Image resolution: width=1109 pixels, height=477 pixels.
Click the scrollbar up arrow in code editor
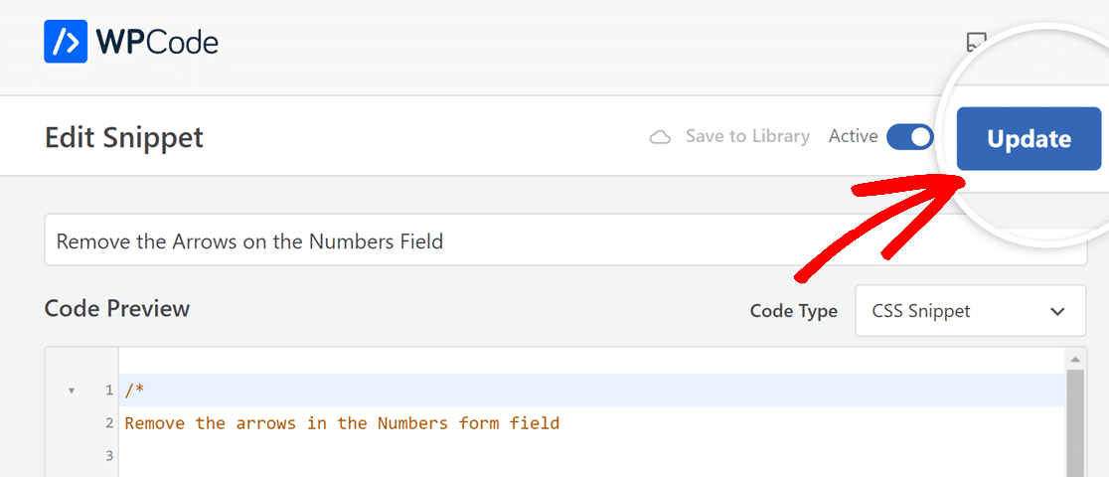point(1076,360)
